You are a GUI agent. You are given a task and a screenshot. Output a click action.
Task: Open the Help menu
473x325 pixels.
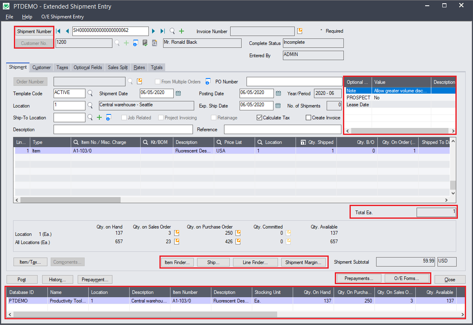[x=27, y=17]
